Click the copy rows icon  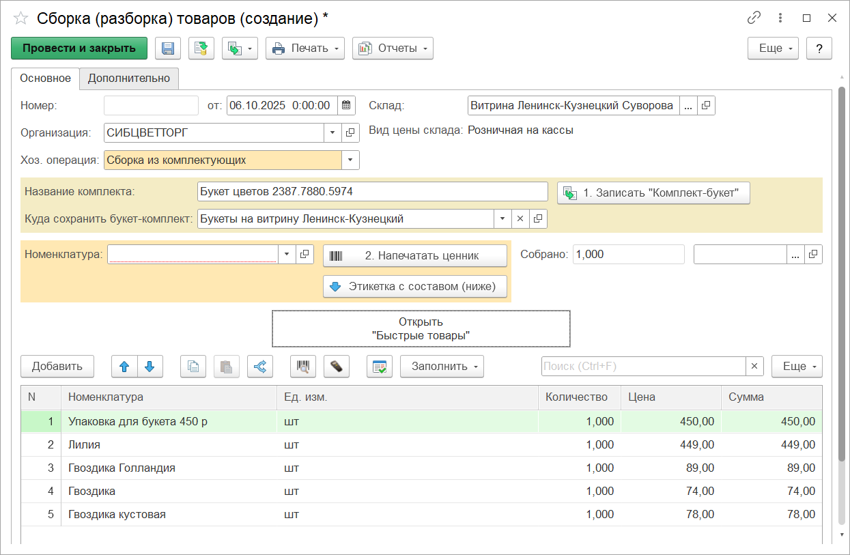[193, 367]
